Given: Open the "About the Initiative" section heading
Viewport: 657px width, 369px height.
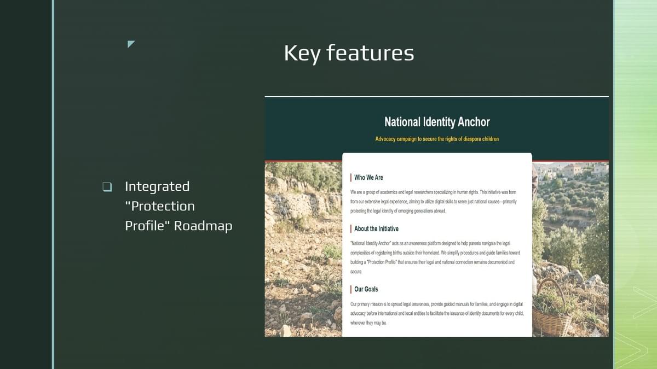Looking at the screenshot, I should [376, 229].
